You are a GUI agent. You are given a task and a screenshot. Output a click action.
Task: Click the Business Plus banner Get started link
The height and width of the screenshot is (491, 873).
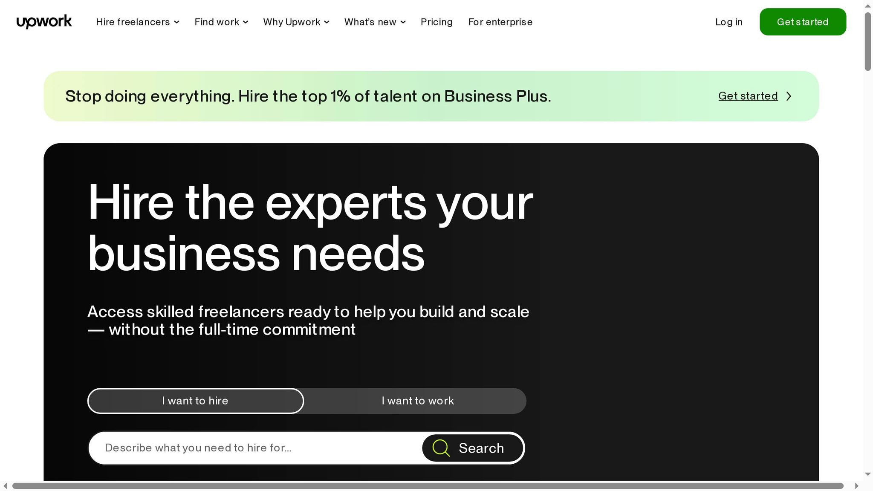click(747, 96)
